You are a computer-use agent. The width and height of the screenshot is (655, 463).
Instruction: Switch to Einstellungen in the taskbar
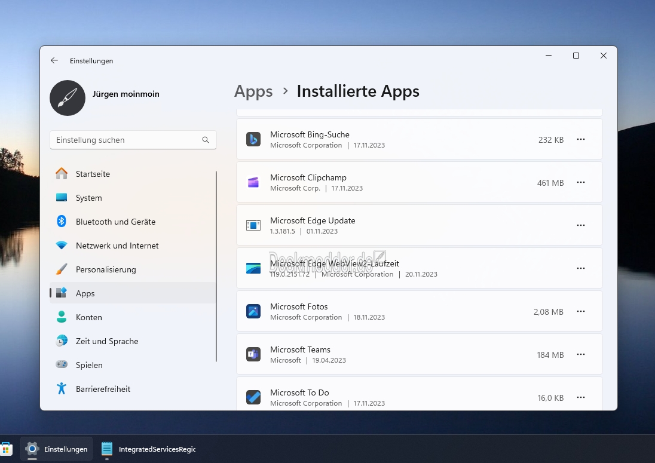point(57,449)
